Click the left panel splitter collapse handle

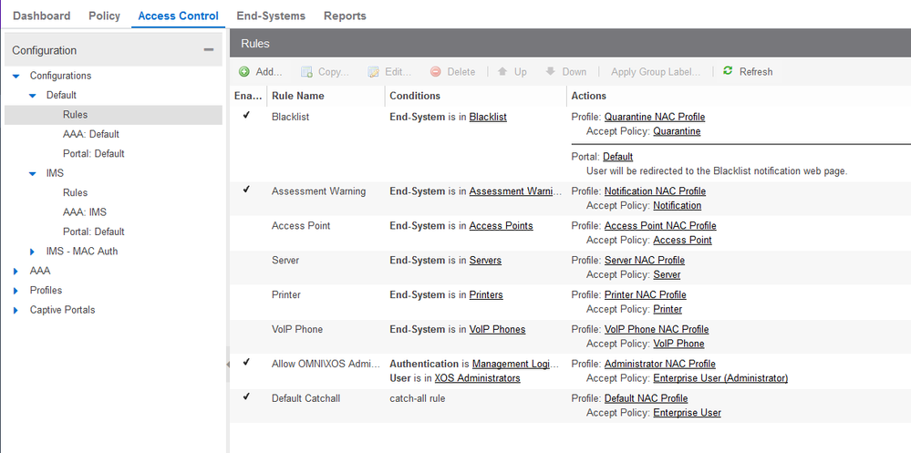pos(227,364)
